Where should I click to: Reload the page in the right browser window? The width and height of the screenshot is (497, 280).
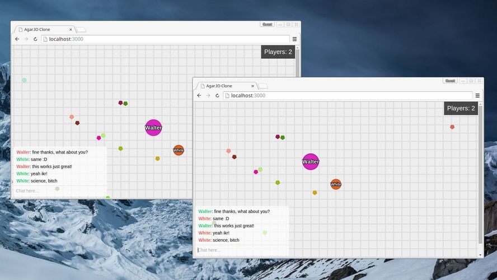coord(217,95)
